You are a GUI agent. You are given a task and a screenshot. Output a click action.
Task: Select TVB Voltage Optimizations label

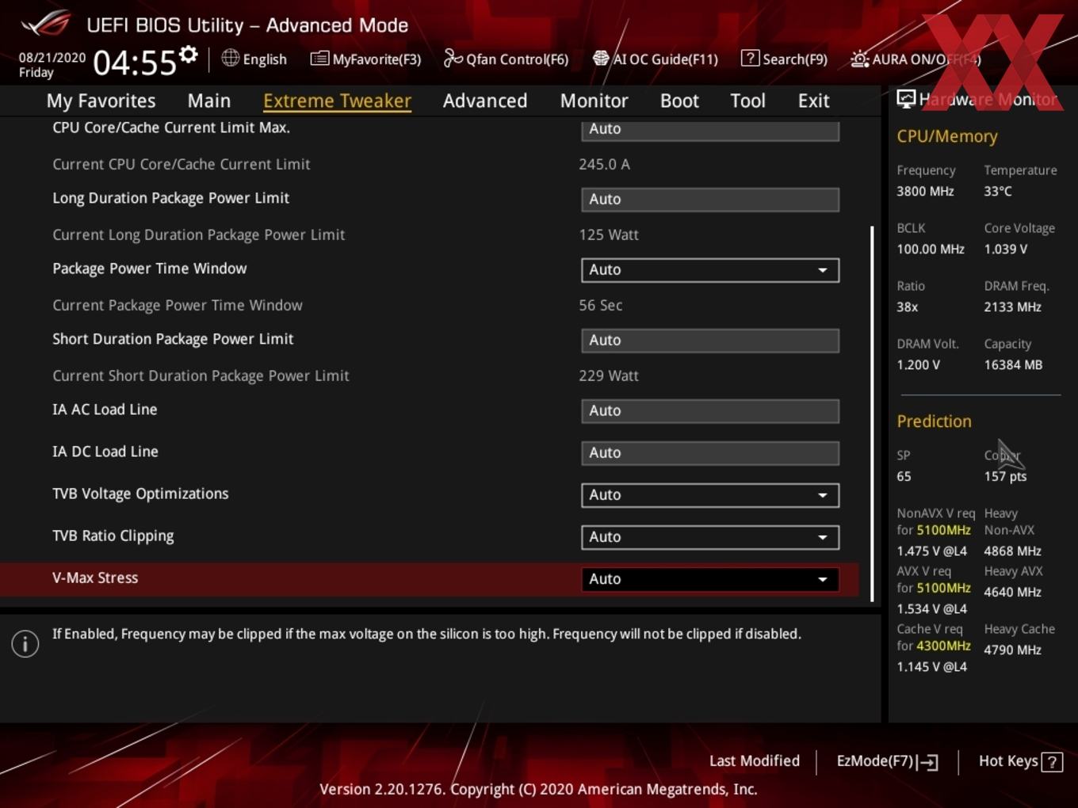(140, 494)
